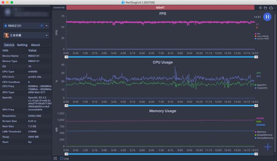Click the CPU Usage chart left range handle
This screenshot has width=277, height=161.
pyautogui.click(x=66, y=105)
